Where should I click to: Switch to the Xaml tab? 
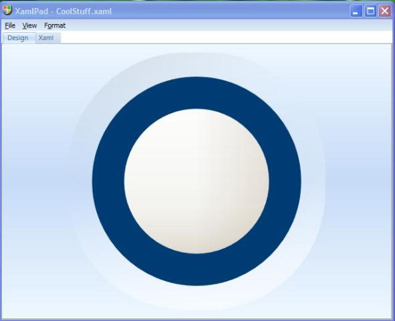pos(46,38)
